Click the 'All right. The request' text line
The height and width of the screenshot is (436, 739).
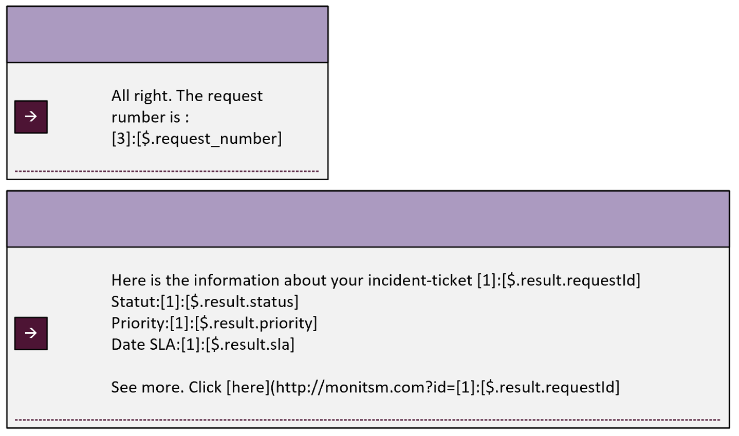pos(187,96)
